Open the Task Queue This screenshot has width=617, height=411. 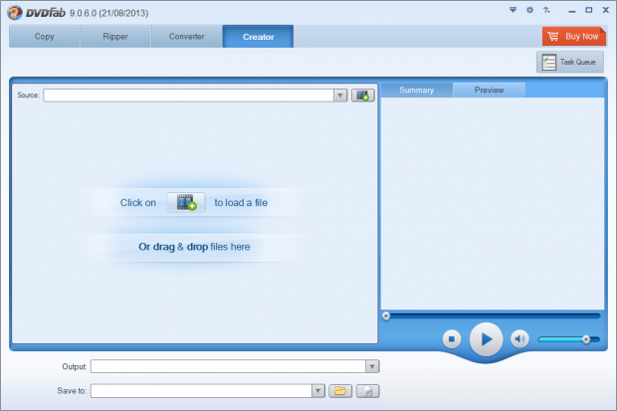click(x=570, y=62)
